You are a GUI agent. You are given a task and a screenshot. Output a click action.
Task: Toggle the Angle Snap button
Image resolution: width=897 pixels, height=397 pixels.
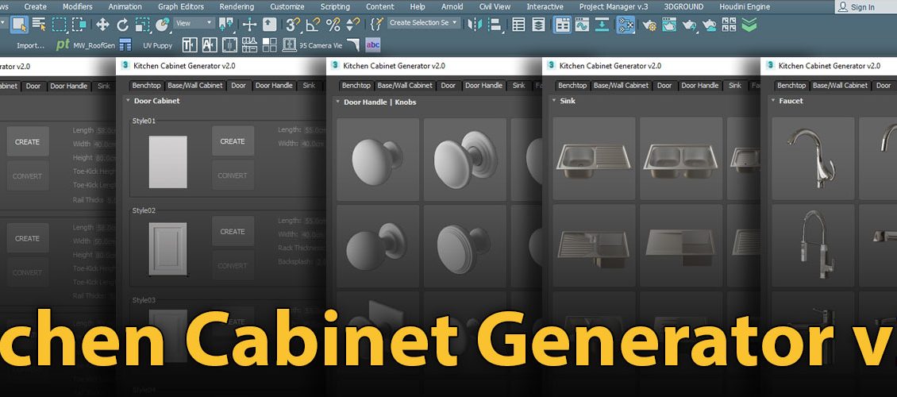(313, 24)
